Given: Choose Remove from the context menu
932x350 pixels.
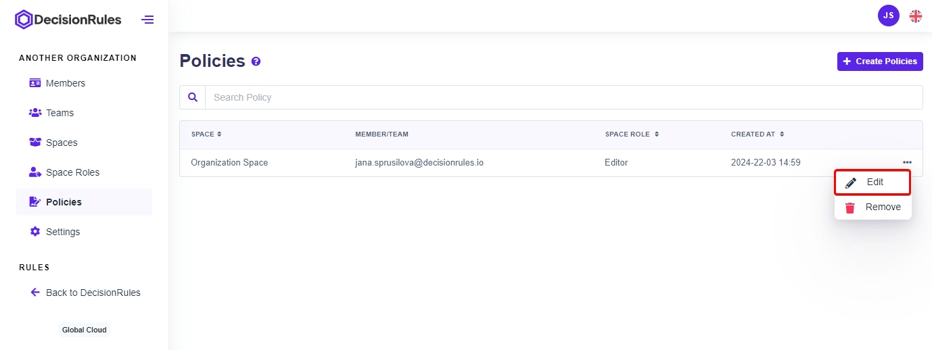Looking at the screenshot, I should [872, 207].
